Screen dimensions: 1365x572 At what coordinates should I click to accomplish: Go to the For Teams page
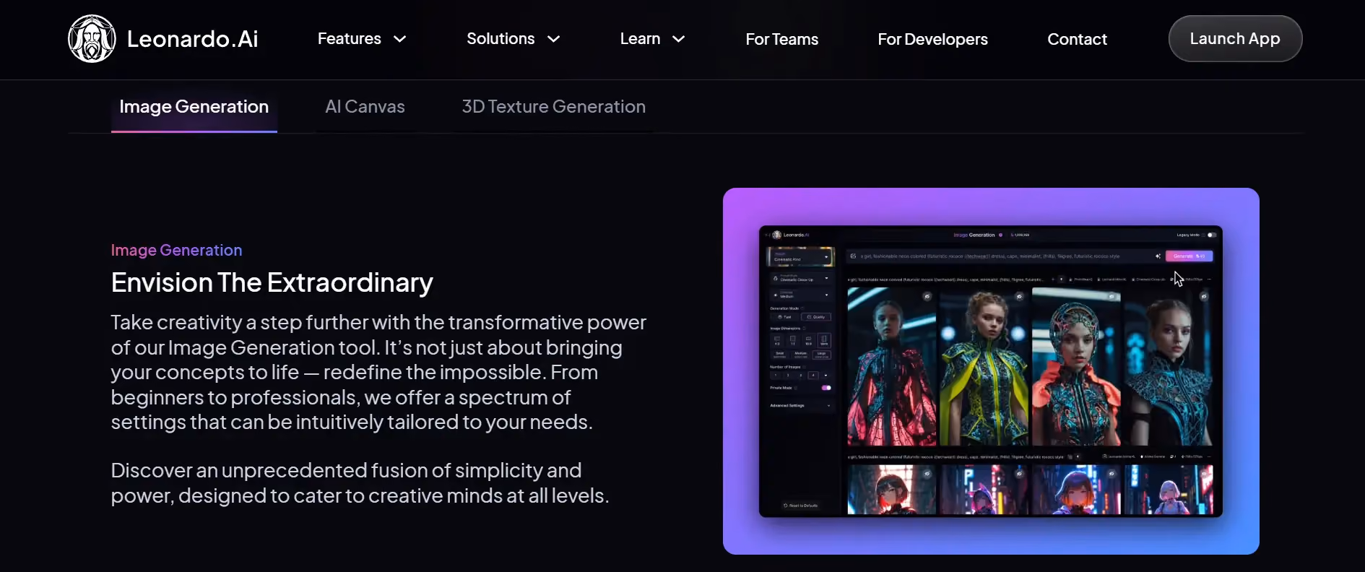(x=782, y=39)
